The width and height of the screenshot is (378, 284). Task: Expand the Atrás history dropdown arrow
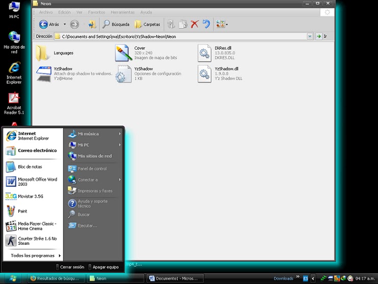[x=65, y=24]
